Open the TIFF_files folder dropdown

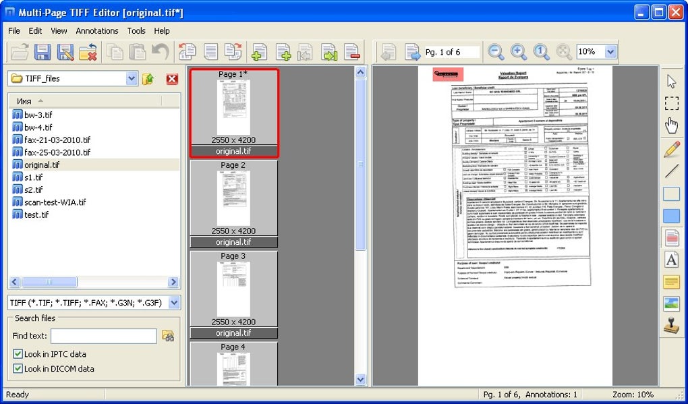point(132,78)
